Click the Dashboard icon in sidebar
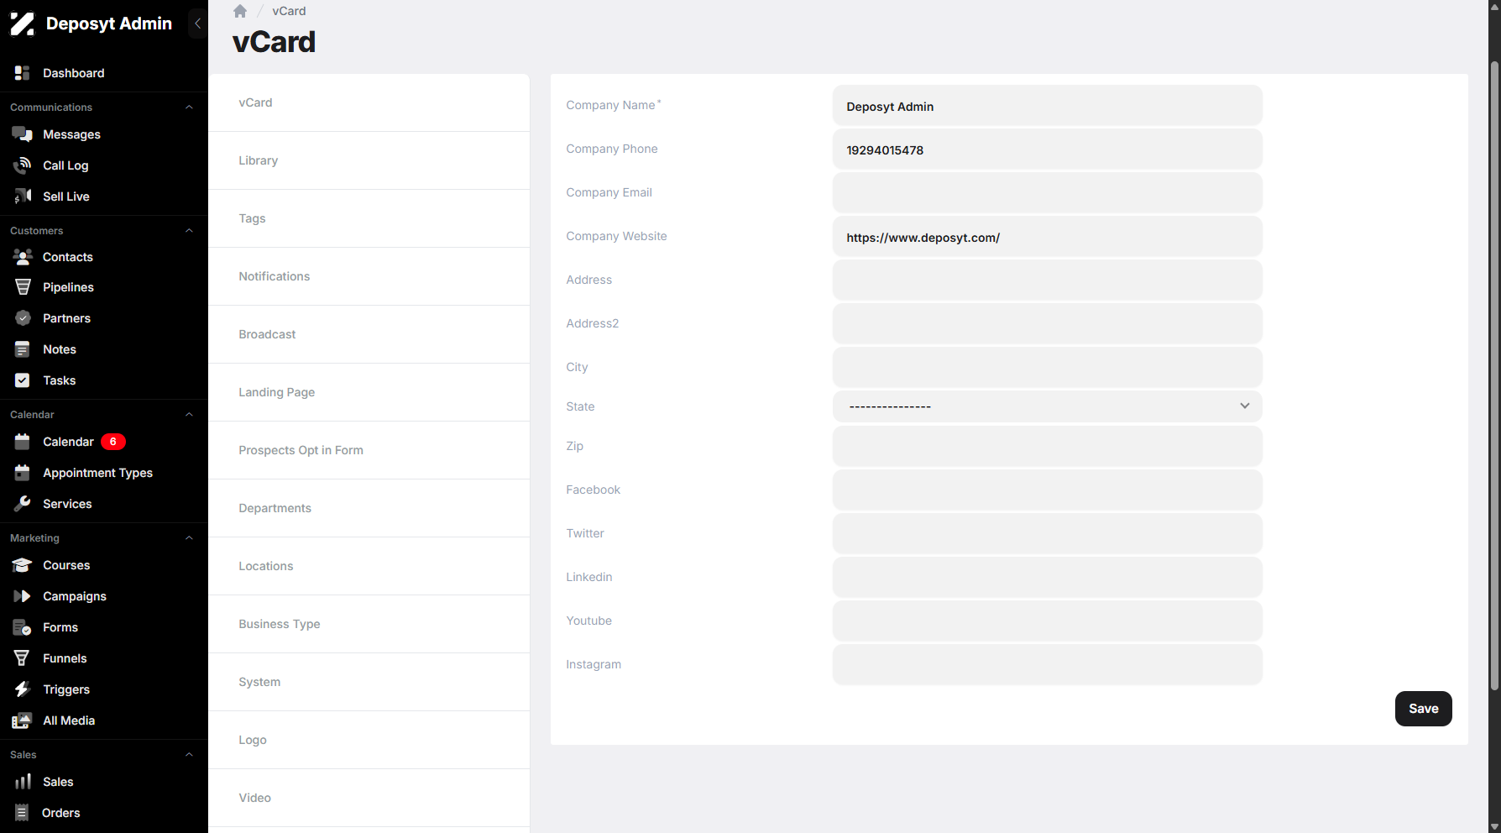Viewport: 1501px width, 833px height. click(23, 73)
